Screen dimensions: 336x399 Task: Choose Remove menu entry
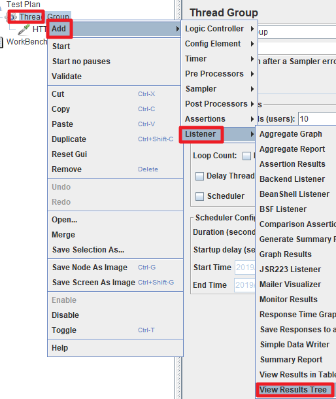[115, 169]
